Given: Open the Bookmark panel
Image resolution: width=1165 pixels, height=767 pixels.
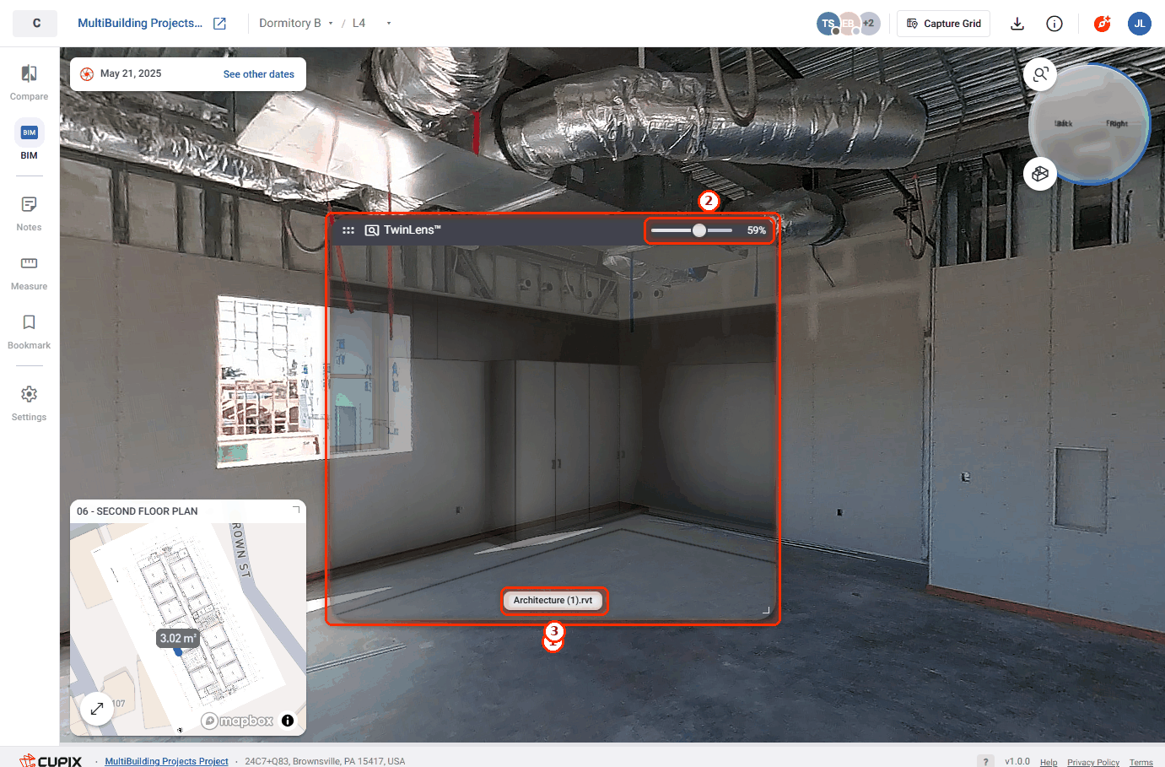Looking at the screenshot, I should coord(29,332).
